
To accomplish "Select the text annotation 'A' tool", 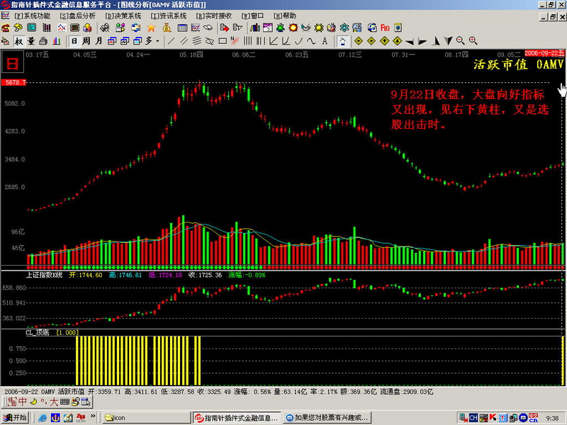I will click(325, 41).
